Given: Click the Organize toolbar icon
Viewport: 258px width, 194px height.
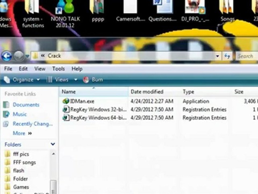Looking at the screenshot, I should click(7, 80).
